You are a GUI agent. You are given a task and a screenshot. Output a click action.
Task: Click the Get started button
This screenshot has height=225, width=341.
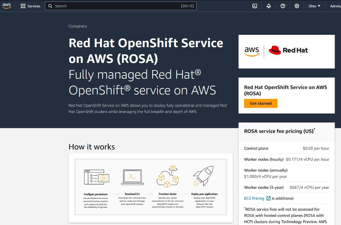261,103
